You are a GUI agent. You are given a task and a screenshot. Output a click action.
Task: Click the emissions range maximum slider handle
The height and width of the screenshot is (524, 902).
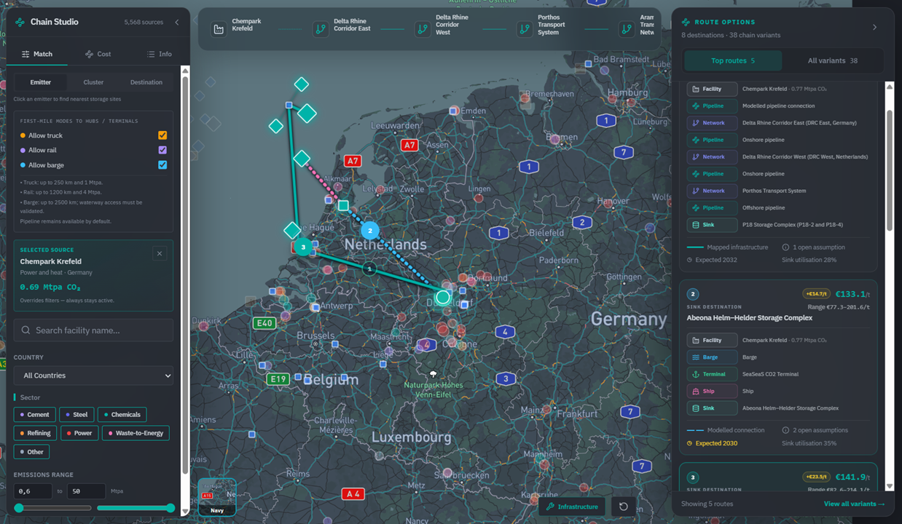(170, 508)
